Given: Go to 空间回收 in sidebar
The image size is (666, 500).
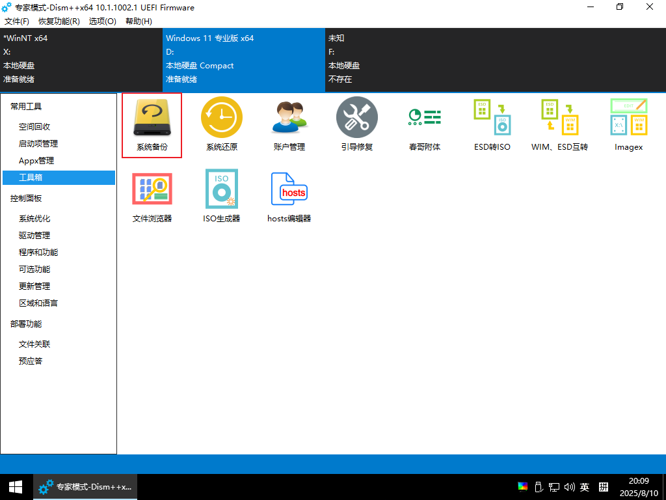Looking at the screenshot, I should (34, 127).
